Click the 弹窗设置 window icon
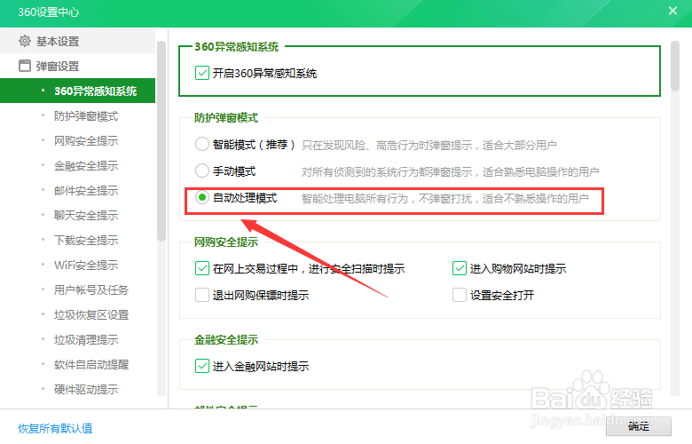Viewport: 692px width, 444px height. pos(25,66)
